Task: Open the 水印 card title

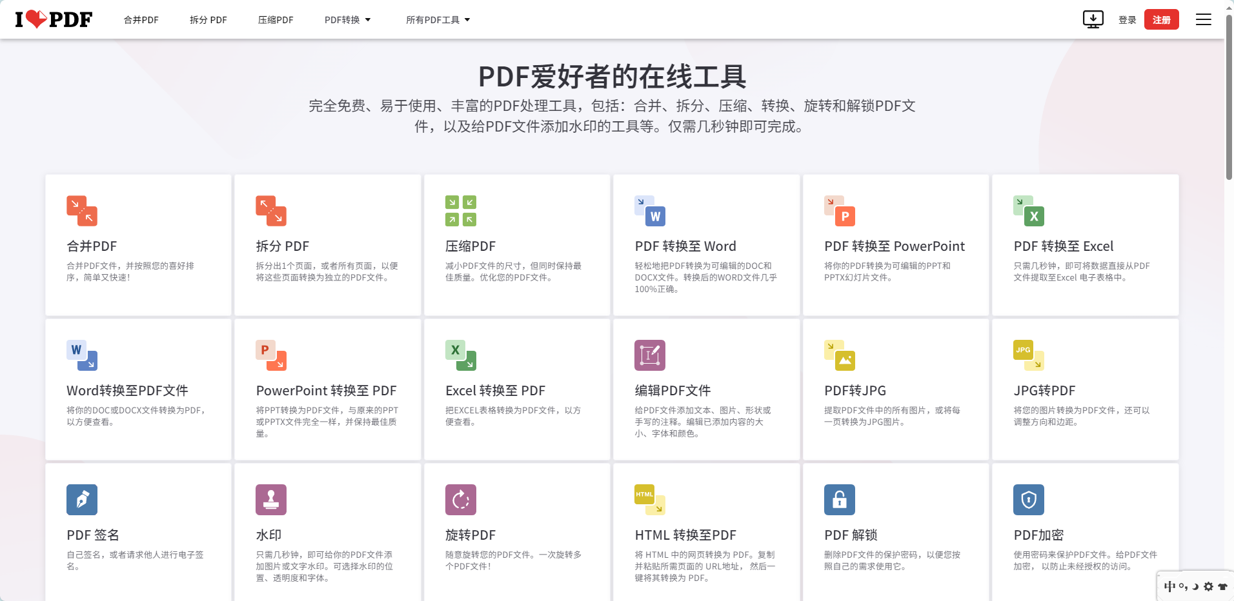Action: click(268, 535)
